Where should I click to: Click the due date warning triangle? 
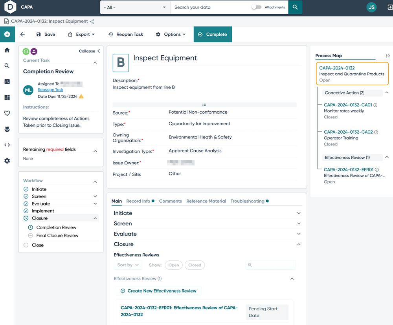tap(81, 96)
